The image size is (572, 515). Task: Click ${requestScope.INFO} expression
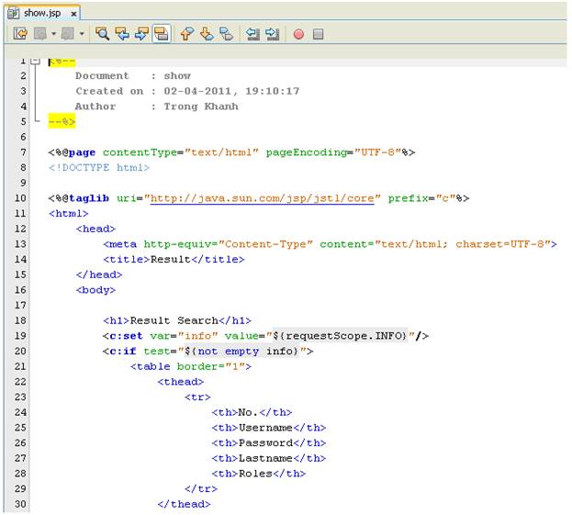[340, 336]
